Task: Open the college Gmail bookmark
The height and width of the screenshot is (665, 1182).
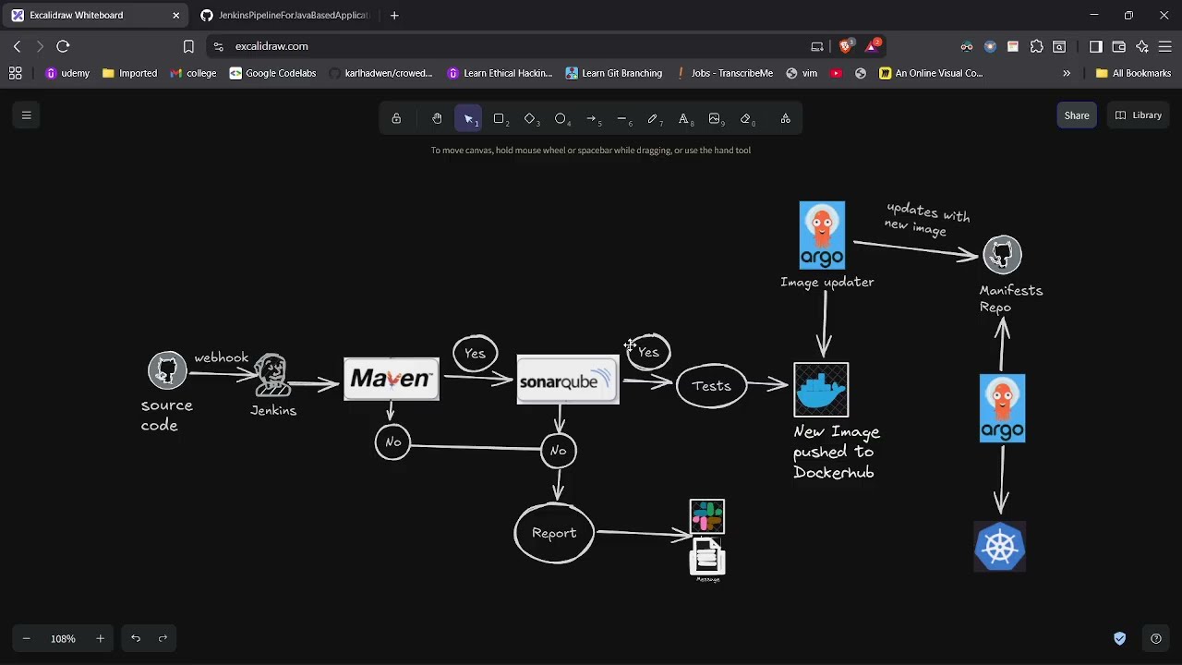Action: [193, 73]
